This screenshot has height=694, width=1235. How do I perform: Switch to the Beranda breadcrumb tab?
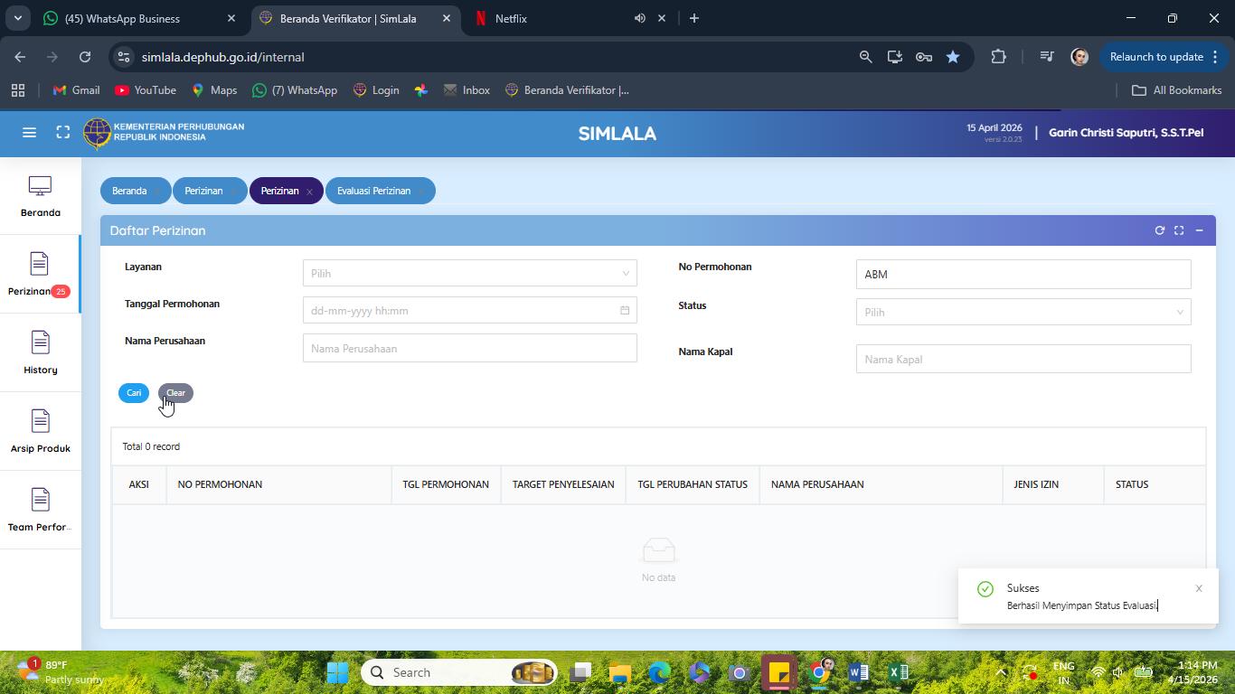[x=129, y=191]
